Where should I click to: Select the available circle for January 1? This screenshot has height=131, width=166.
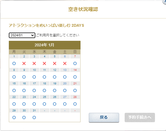[14, 63]
